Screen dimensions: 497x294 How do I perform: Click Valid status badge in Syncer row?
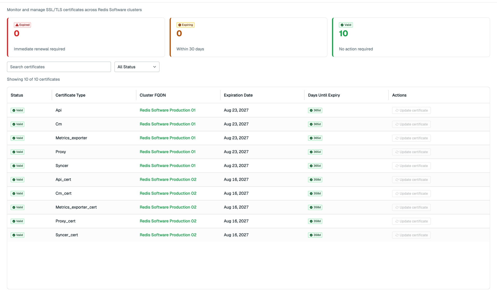point(18,166)
